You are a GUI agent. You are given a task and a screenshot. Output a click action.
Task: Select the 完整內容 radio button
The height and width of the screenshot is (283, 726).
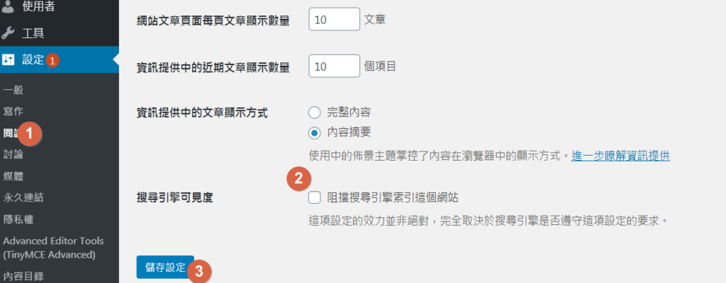(314, 112)
